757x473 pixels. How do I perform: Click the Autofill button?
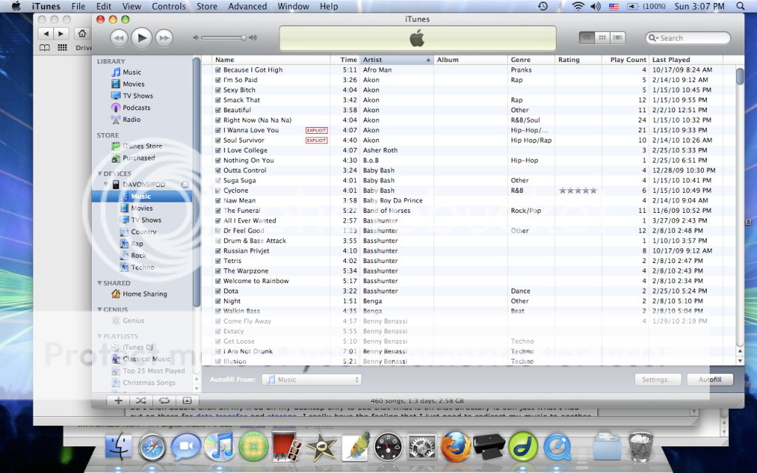pyautogui.click(x=710, y=379)
